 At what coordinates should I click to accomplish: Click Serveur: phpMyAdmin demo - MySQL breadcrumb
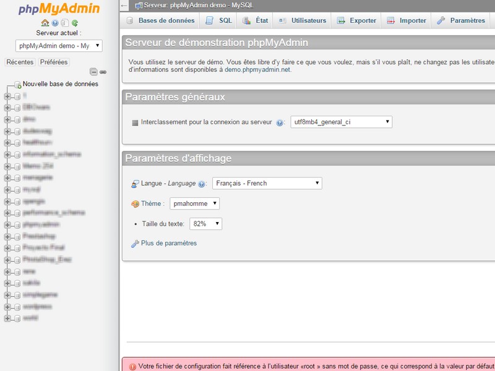click(x=199, y=6)
